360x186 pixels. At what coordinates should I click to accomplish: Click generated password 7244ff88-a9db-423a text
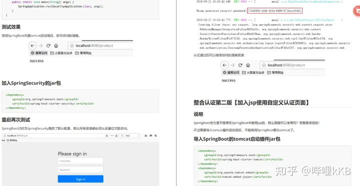[x=274, y=11]
